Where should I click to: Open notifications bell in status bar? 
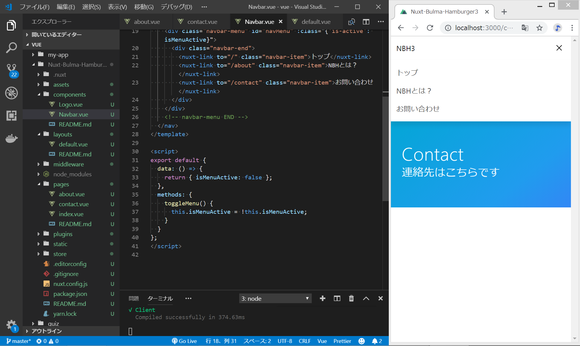[377, 341]
